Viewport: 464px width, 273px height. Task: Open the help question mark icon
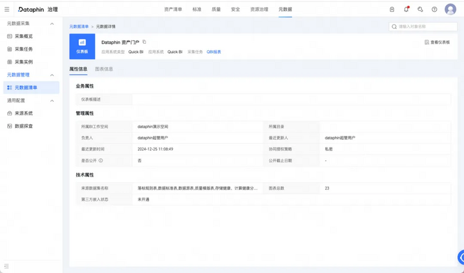(x=434, y=9)
